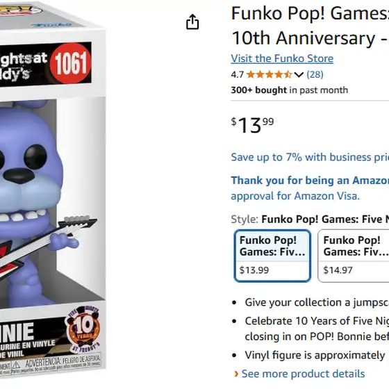389x389 pixels.
Task: Select the $13.99 style option
Action: coord(272,256)
